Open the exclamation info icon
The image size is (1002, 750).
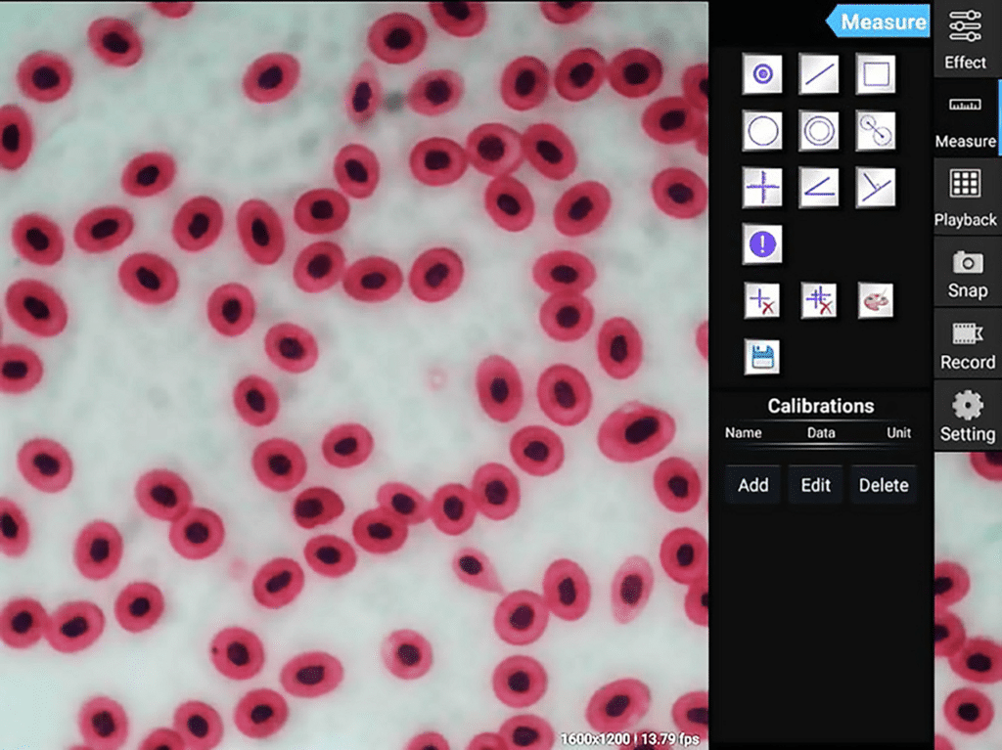tap(762, 243)
